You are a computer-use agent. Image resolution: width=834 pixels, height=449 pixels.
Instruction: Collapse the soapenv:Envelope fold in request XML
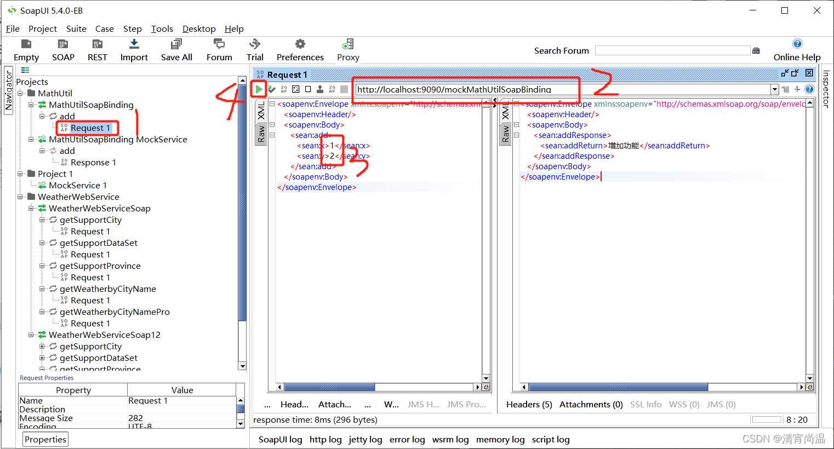[x=272, y=104]
